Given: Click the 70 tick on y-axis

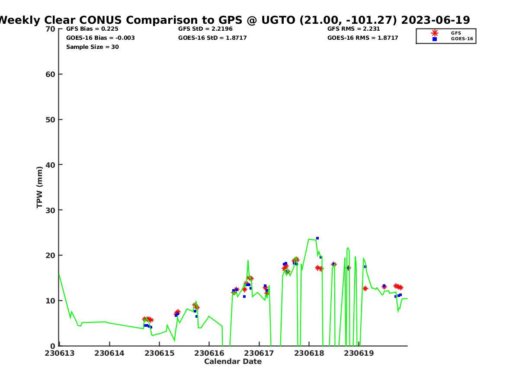Looking at the screenshot, I should coord(51,29).
